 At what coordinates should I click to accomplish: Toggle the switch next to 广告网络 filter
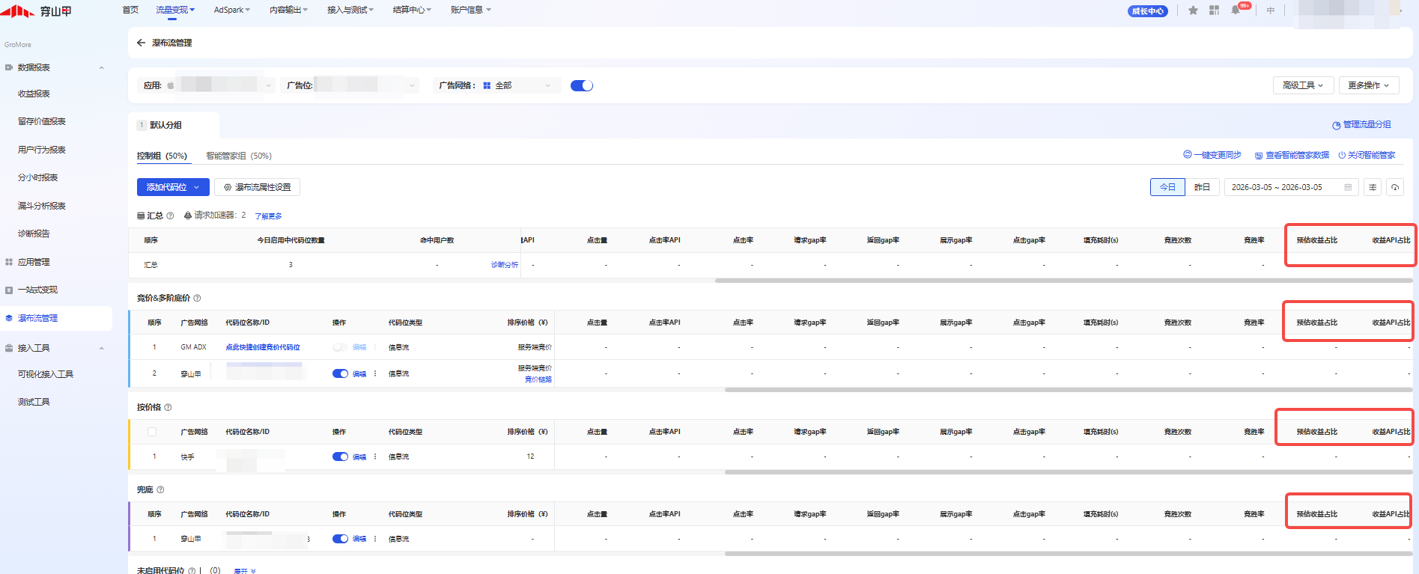click(581, 85)
